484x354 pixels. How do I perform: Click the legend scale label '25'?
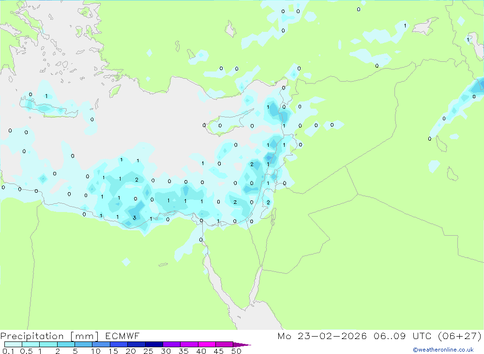[x=148, y=351]
